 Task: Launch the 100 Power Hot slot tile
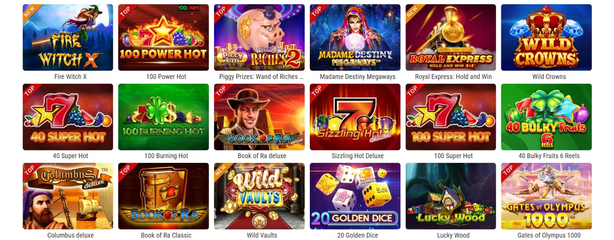pyautogui.click(x=164, y=38)
